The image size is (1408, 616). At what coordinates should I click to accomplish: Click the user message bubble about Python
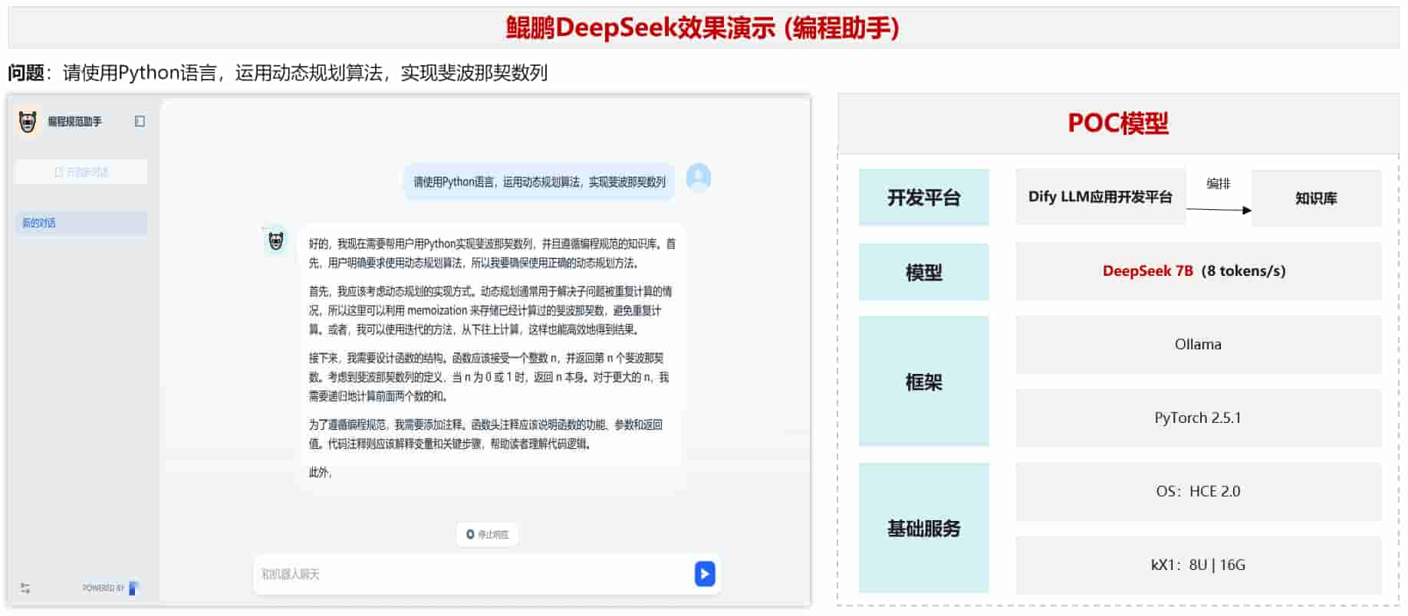[x=539, y=182]
